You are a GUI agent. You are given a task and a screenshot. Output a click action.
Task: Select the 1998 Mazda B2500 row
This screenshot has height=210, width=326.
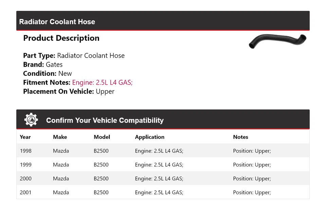point(163,151)
